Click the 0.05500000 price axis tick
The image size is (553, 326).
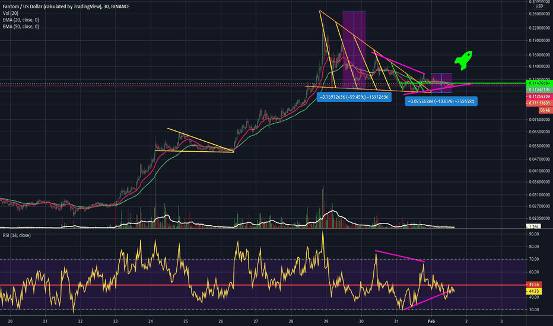(539, 146)
